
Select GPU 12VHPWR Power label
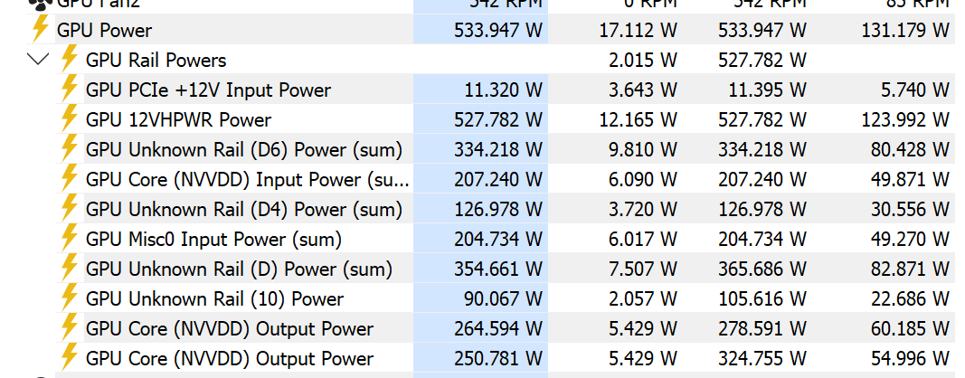tap(178, 120)
